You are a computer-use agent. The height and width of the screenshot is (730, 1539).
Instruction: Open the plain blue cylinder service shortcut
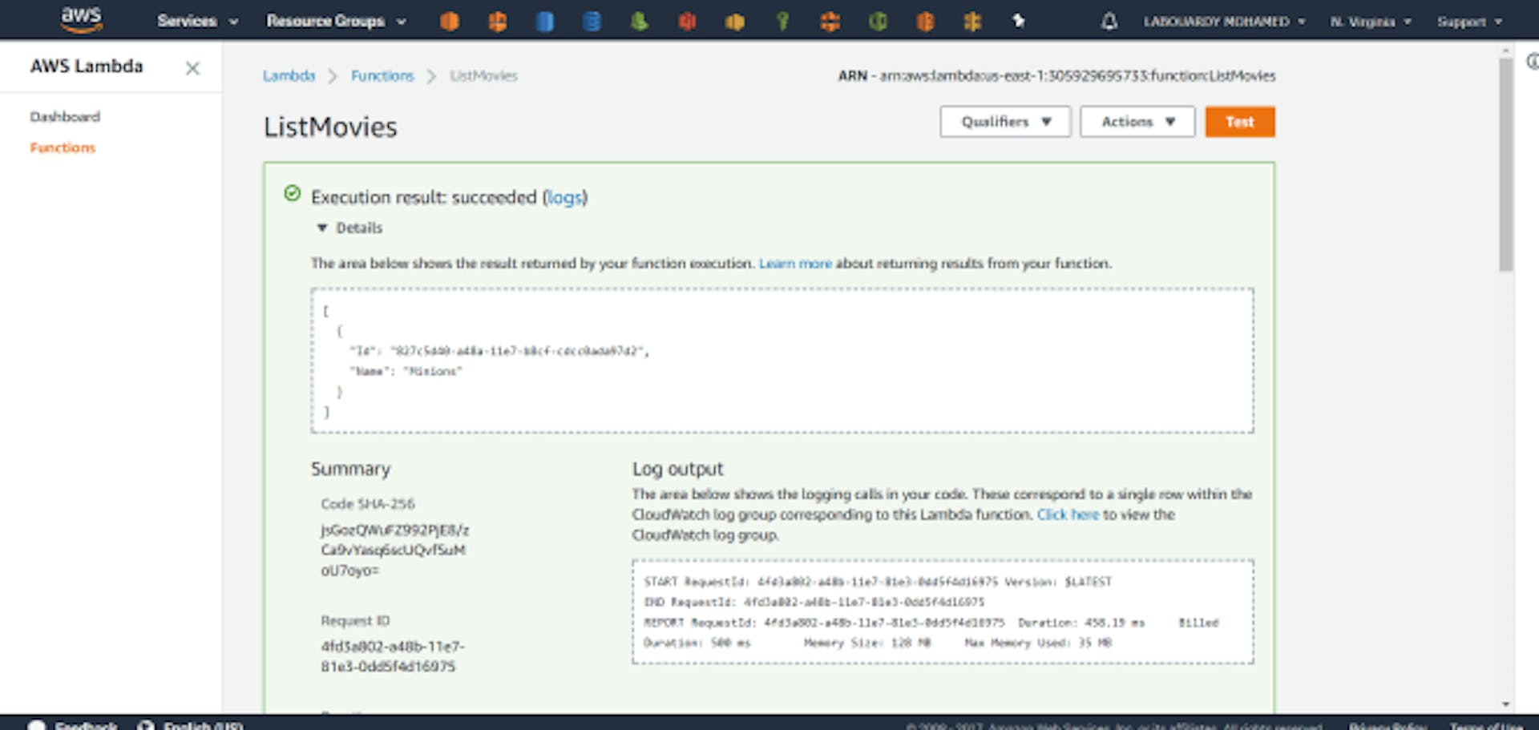tap(545, 21)
